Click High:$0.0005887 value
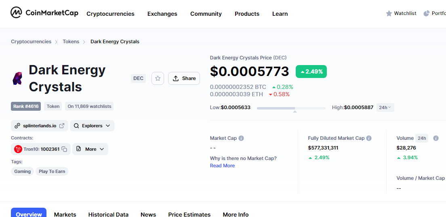The image size is (446, 217). click(352, 107)
